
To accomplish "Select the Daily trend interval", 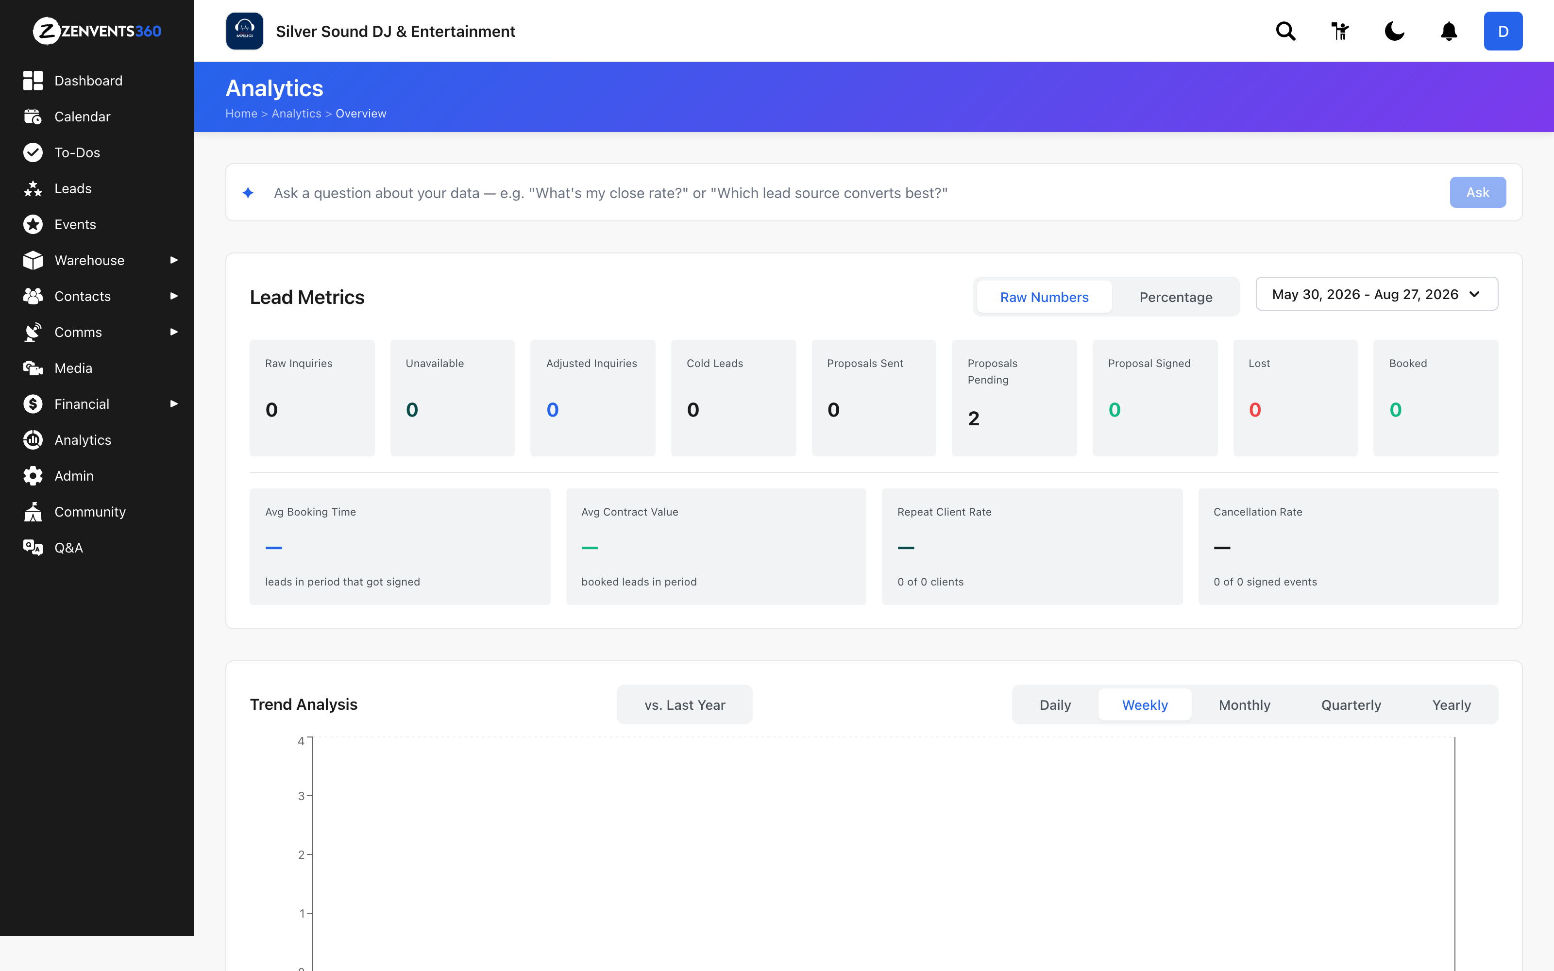I will [1055, 704].
